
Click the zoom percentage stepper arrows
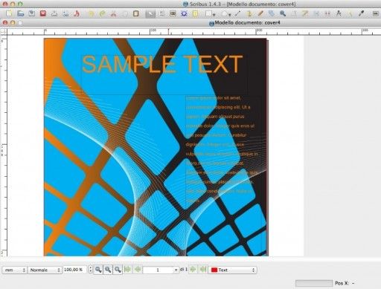(91, 270)
